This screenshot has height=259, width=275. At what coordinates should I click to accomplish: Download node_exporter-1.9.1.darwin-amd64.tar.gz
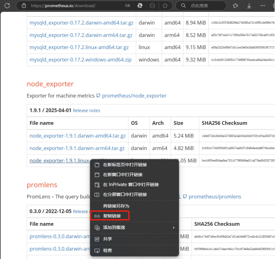point(77,136)
